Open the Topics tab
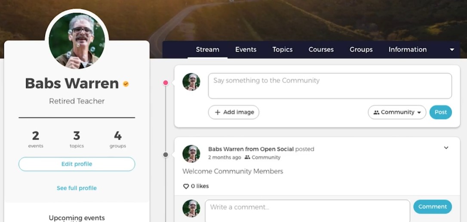The width and height of the screenshot is (467, 222). click(283, 49)
